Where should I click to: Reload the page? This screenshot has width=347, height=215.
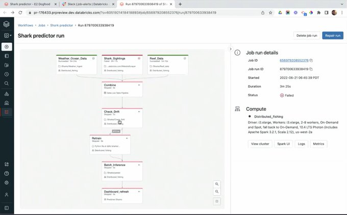coord(20,13)
